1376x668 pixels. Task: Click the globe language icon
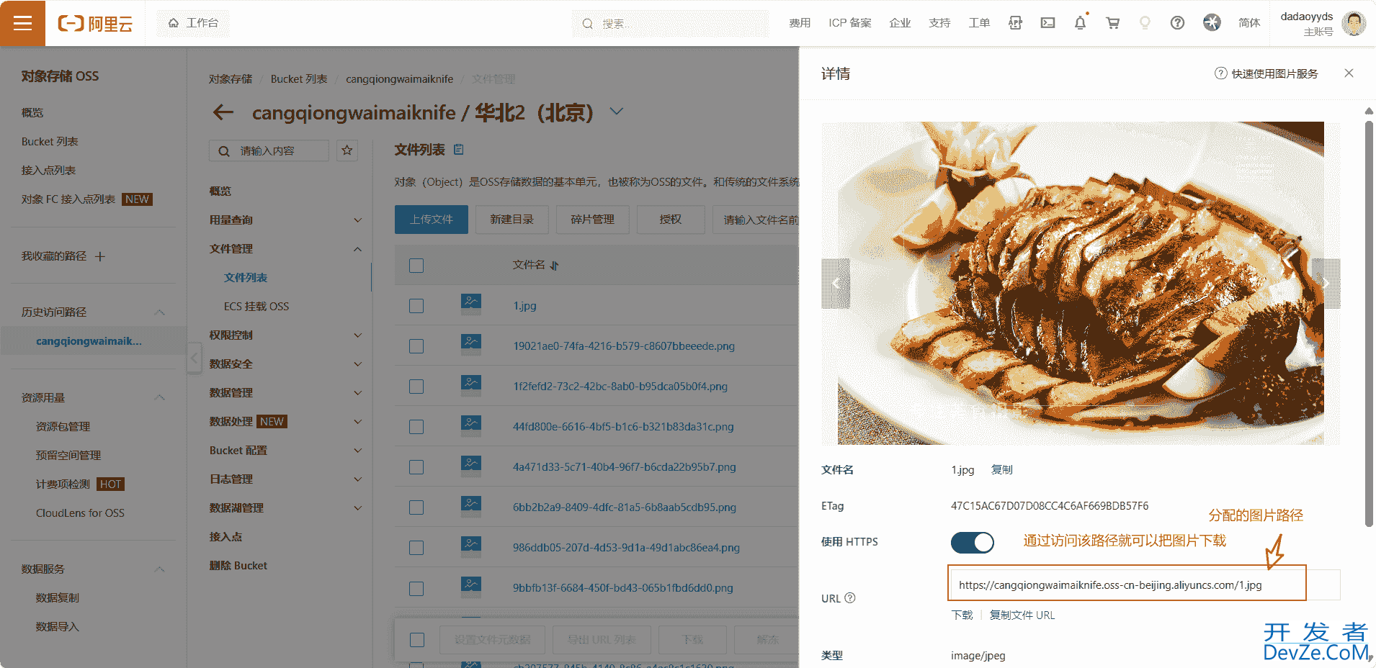tap(1212, 23)
